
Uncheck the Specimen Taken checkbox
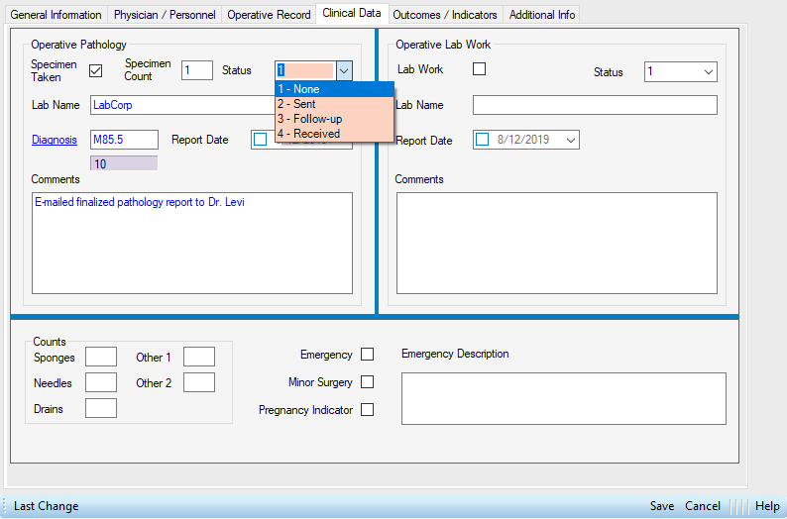click(x=96, y=70)
